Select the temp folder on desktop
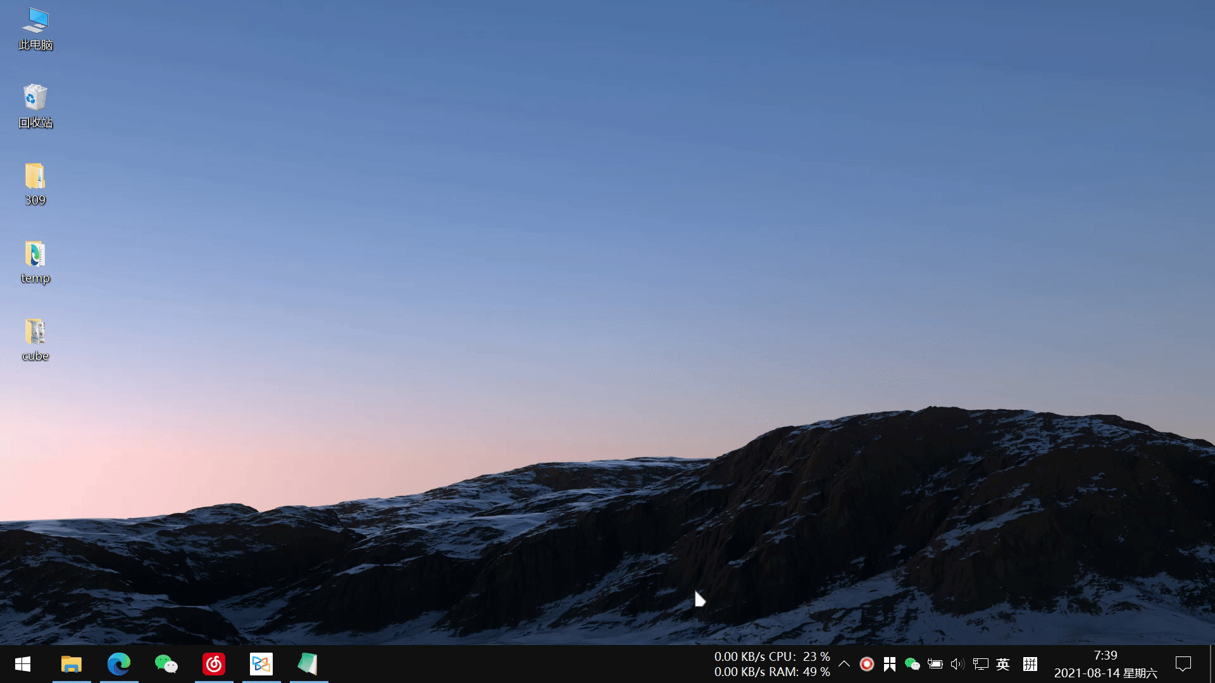Viewport: 1215px width, 683px height. click(x=35, y=262)
